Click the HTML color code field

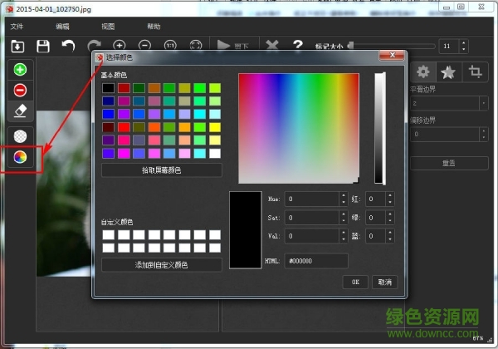click(315, 261)
